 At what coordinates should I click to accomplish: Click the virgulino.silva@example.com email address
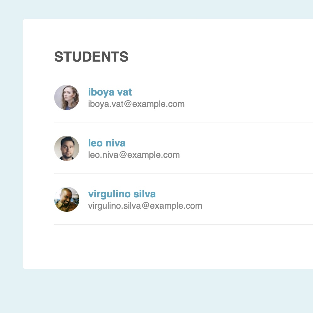click(145, 206)
